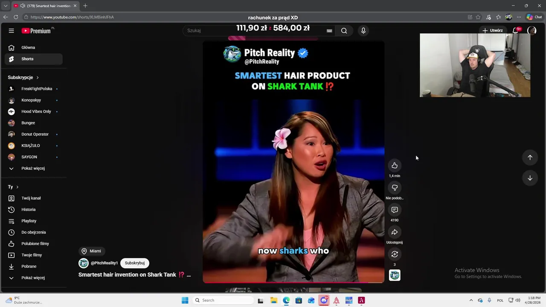
Task: Open Discord from the taskbar
Action: point(324,300)
